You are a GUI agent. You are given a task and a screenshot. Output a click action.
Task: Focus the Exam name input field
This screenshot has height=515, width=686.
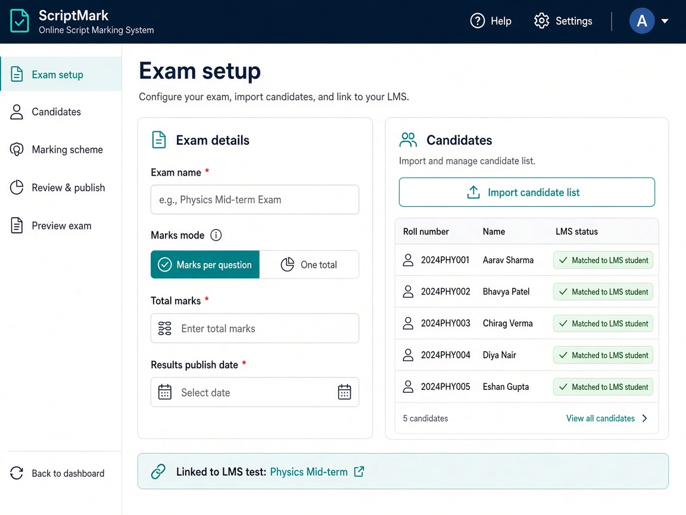(x=255, y=200)
